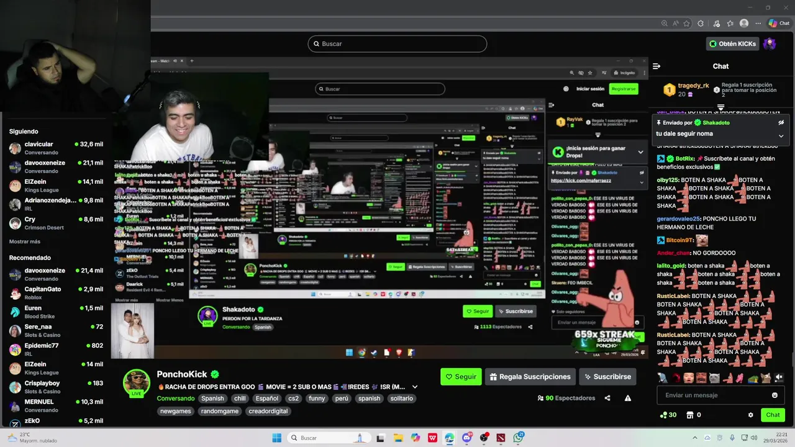Select the creadordigital tag

268,411
